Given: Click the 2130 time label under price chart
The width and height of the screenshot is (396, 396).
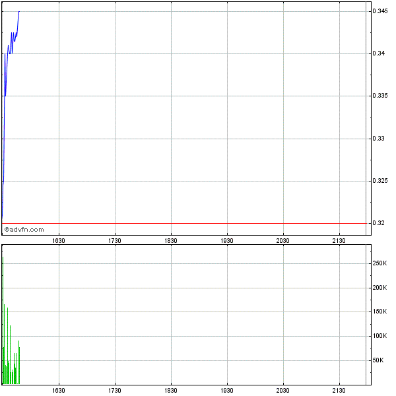Looking at the screenshot, I should (339, 241).
